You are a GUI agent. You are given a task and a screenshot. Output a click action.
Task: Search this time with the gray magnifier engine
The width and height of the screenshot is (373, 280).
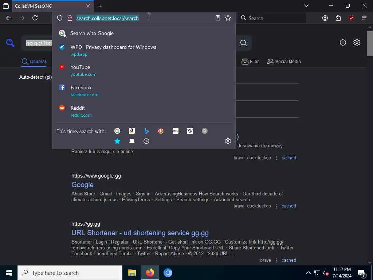[x=205, y=131]
